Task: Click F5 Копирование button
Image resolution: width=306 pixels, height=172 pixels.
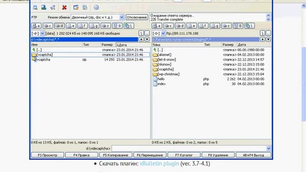Action: [x=116, y=155]
